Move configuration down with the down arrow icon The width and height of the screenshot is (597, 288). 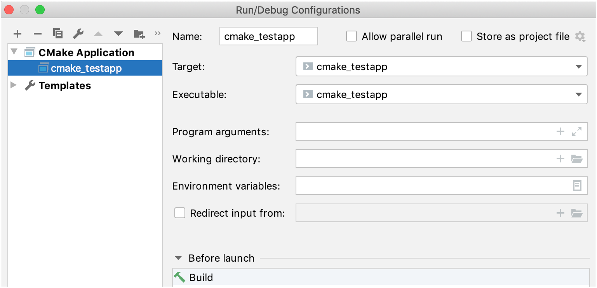tap(118, 34)
